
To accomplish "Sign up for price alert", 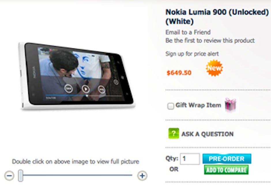I will (192, 54).
